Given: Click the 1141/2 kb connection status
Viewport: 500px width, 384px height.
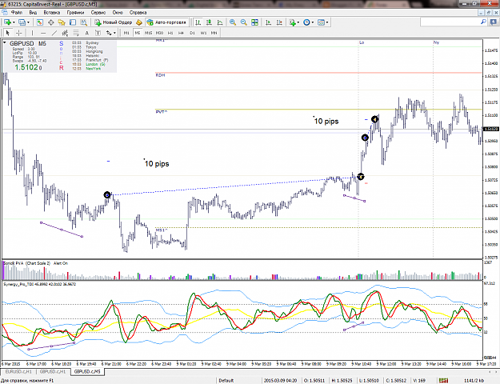Looking at the screenshot, I should tap(474, 381).
